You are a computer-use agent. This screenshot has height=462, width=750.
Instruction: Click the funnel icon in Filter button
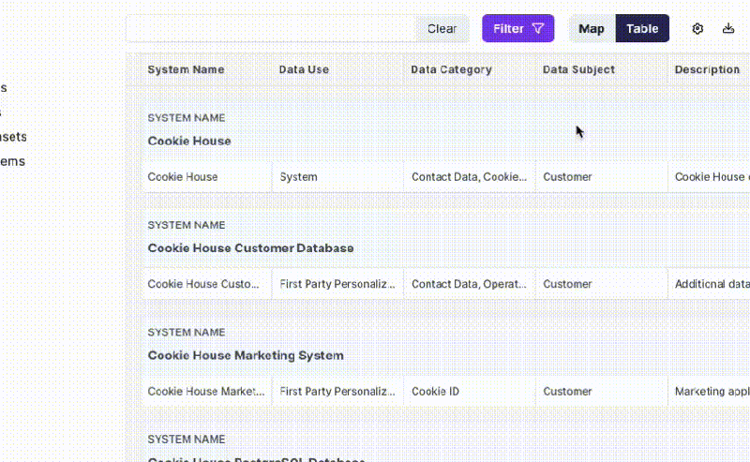point(537,29)
